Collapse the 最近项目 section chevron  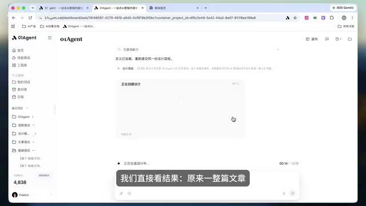tap(27, 108)
